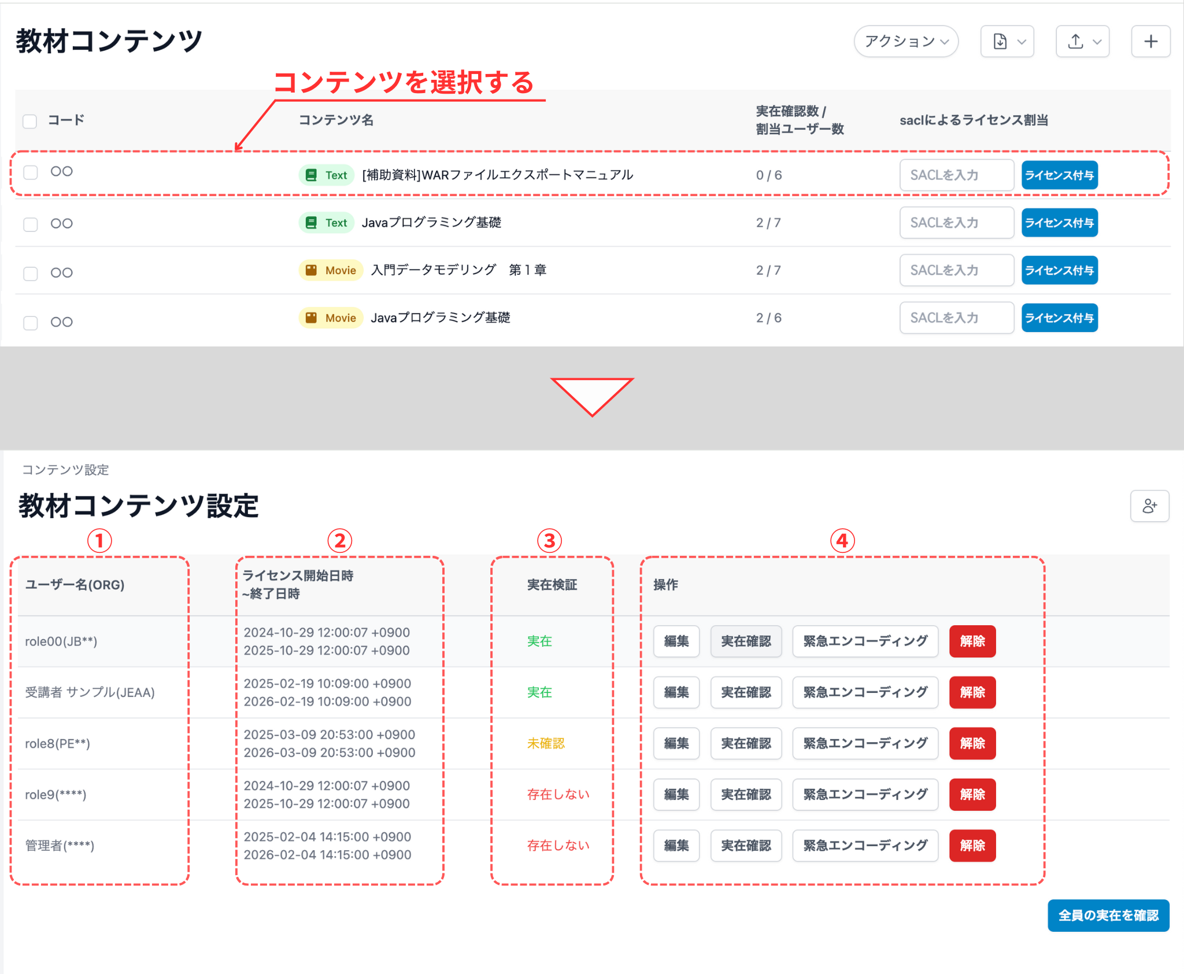Check the select-all checkbox in the header

tap(30, 120)
